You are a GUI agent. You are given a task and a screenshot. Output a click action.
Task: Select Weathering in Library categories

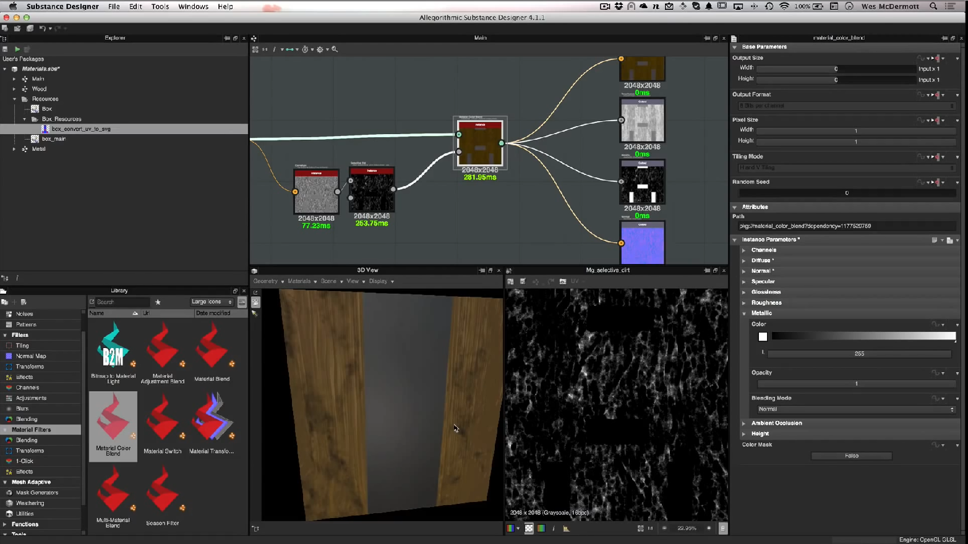coord(30,503)
